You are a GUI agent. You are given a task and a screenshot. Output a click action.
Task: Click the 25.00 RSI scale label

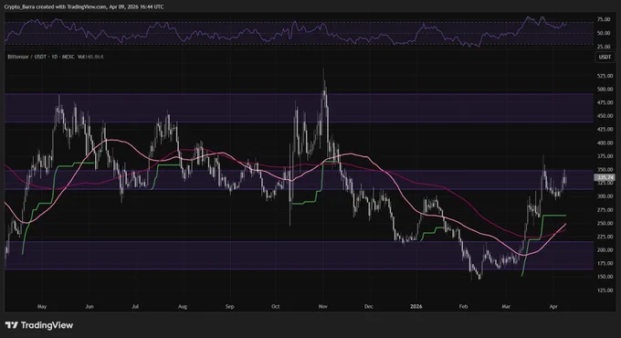tap(603, 47)
